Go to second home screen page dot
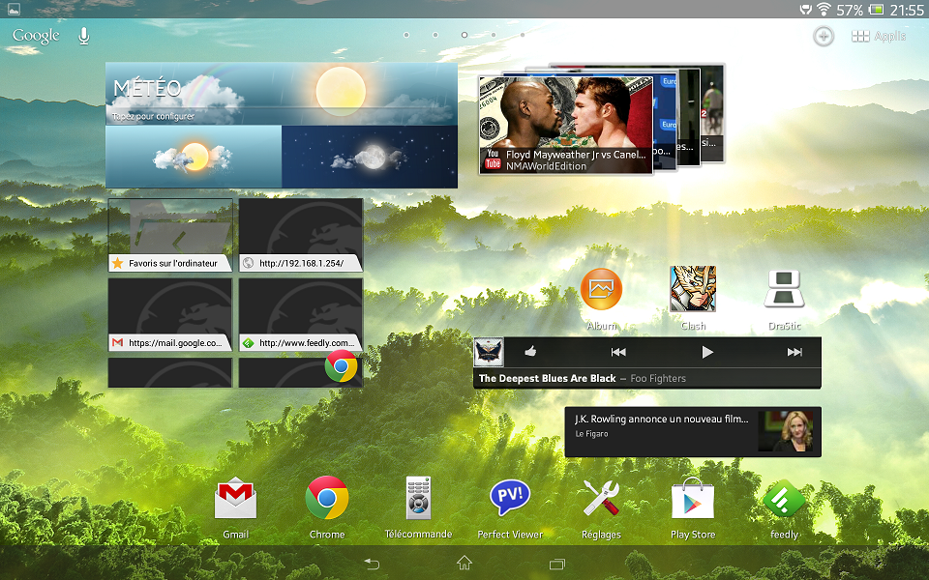 coord(435,35)
